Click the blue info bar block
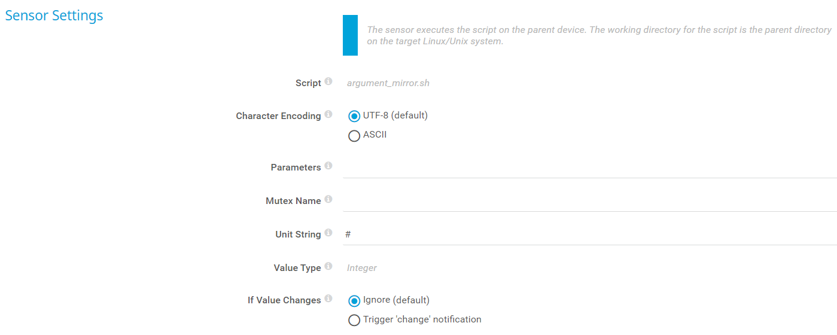The width and height of the screenshot is (837, 335). tap(350, 35)
